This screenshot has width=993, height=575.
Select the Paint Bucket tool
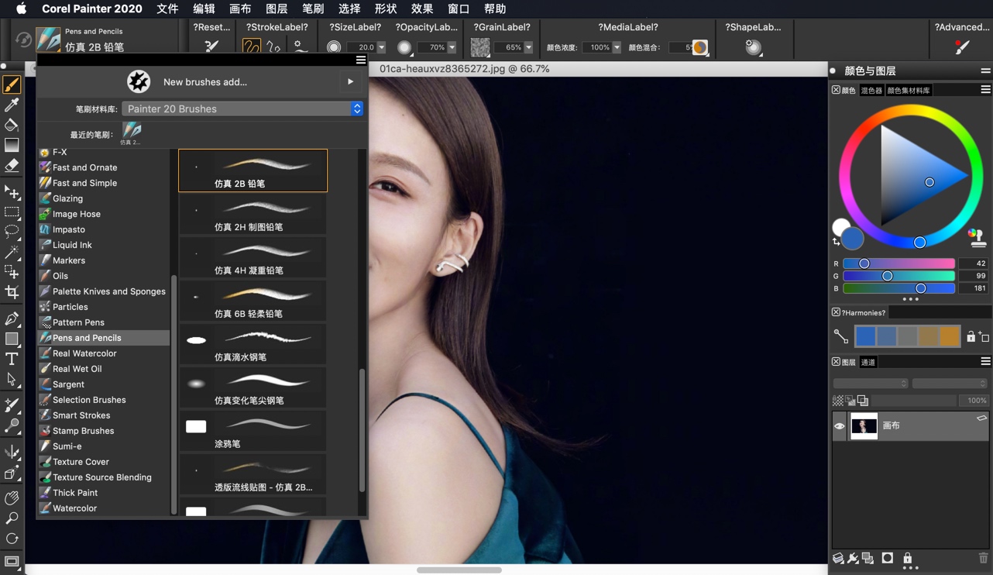coord(12,125)
